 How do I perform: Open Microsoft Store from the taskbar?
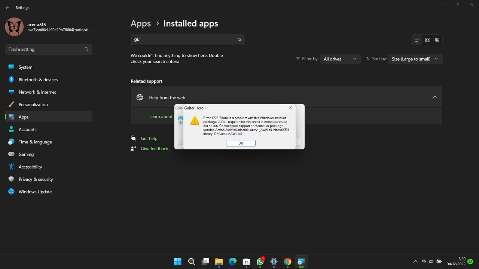tap(246, 262)
